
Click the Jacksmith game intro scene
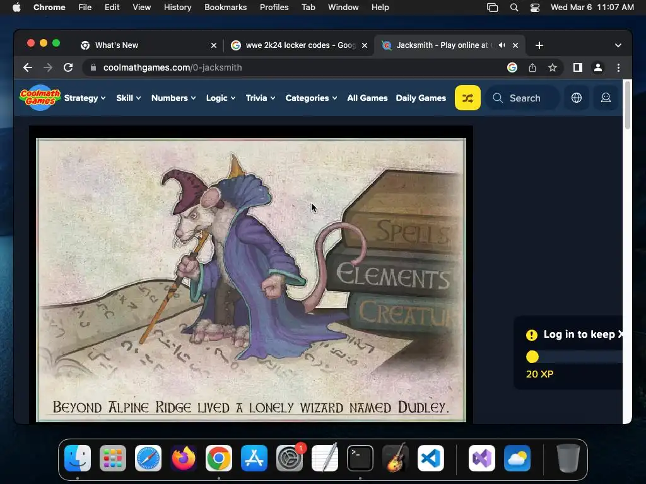tap(251, 280)
